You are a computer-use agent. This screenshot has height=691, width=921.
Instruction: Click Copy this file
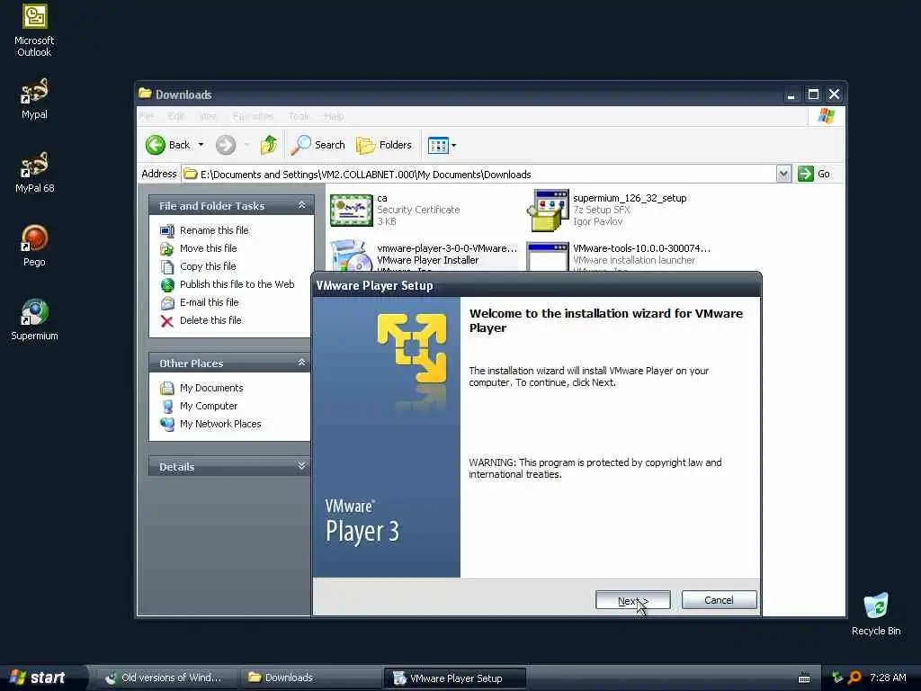(x=208, y=266)
